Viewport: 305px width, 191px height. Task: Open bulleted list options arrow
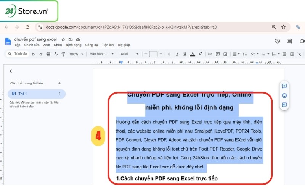(268, 54)
